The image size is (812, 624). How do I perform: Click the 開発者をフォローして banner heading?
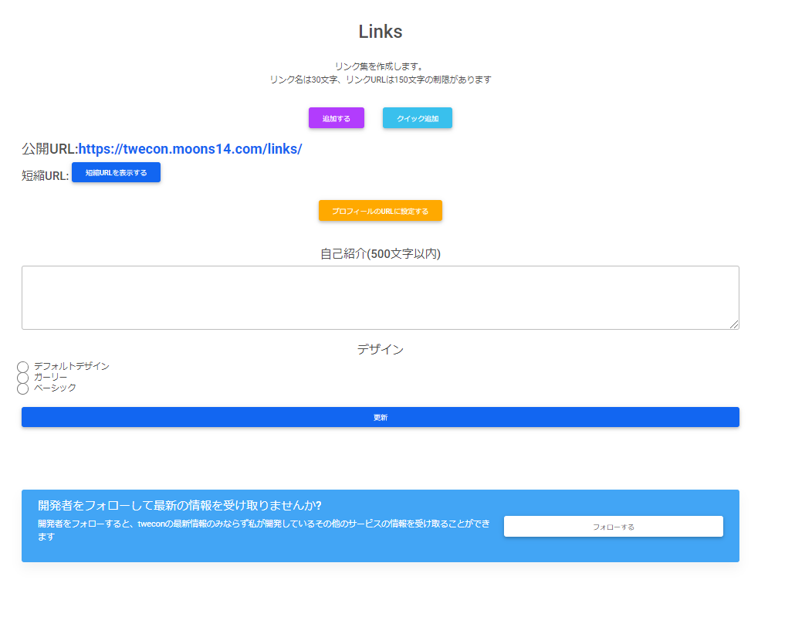click(x=180, y=505)
